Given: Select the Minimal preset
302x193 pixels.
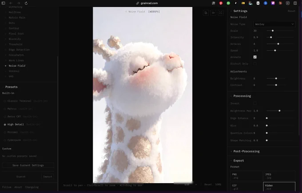Looking at the screenshot, I should coord(19,132).
